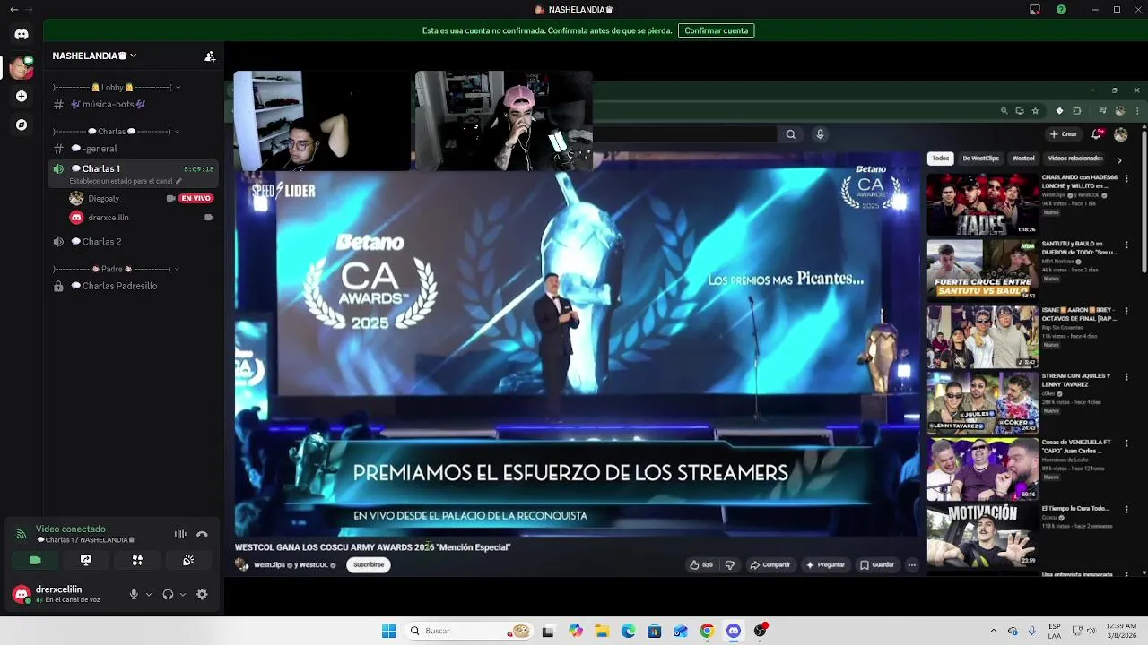Click taskbar 'Buscar' search box
Screen dimensions: 1148x645
[x=468, y=631]
